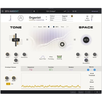
Task: Toggle Advanced panel view
Action: click(95, 11)
